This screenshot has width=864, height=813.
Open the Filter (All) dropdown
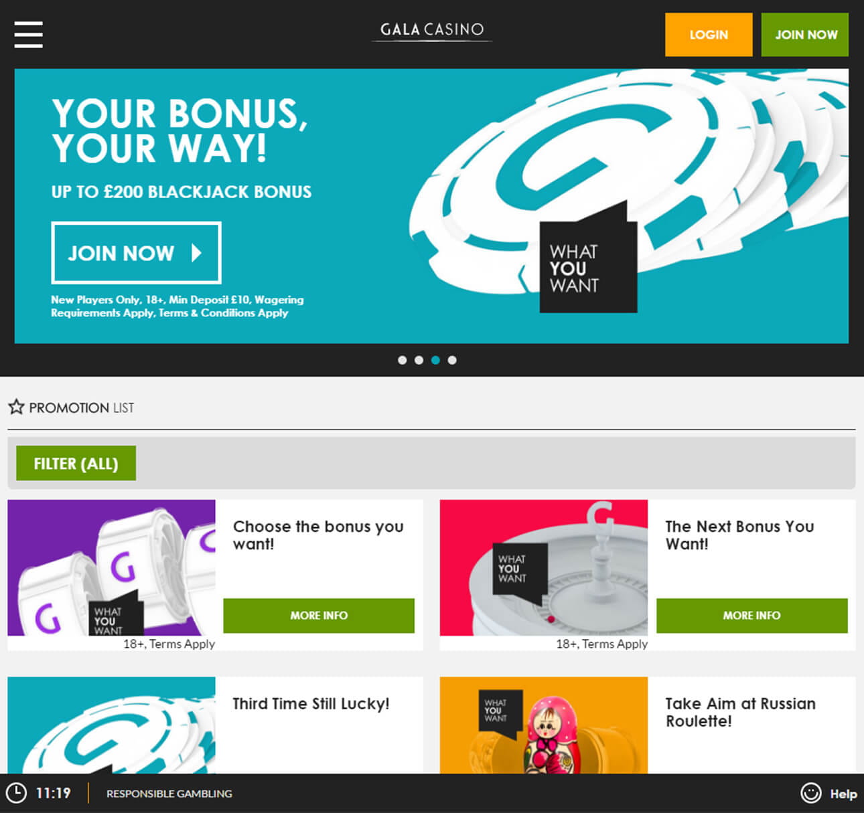(x=76, y=463)
